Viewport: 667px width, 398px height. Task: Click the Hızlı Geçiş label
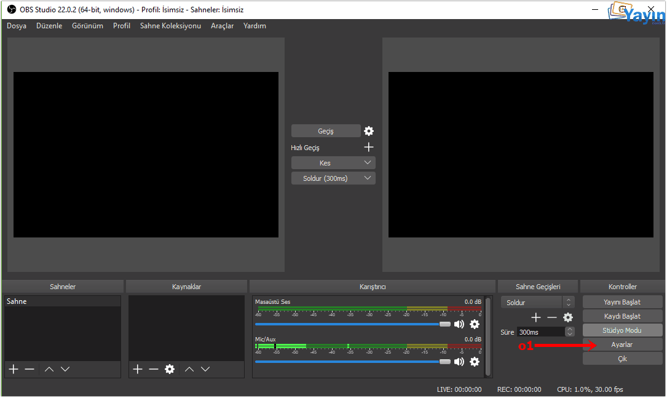305,148
